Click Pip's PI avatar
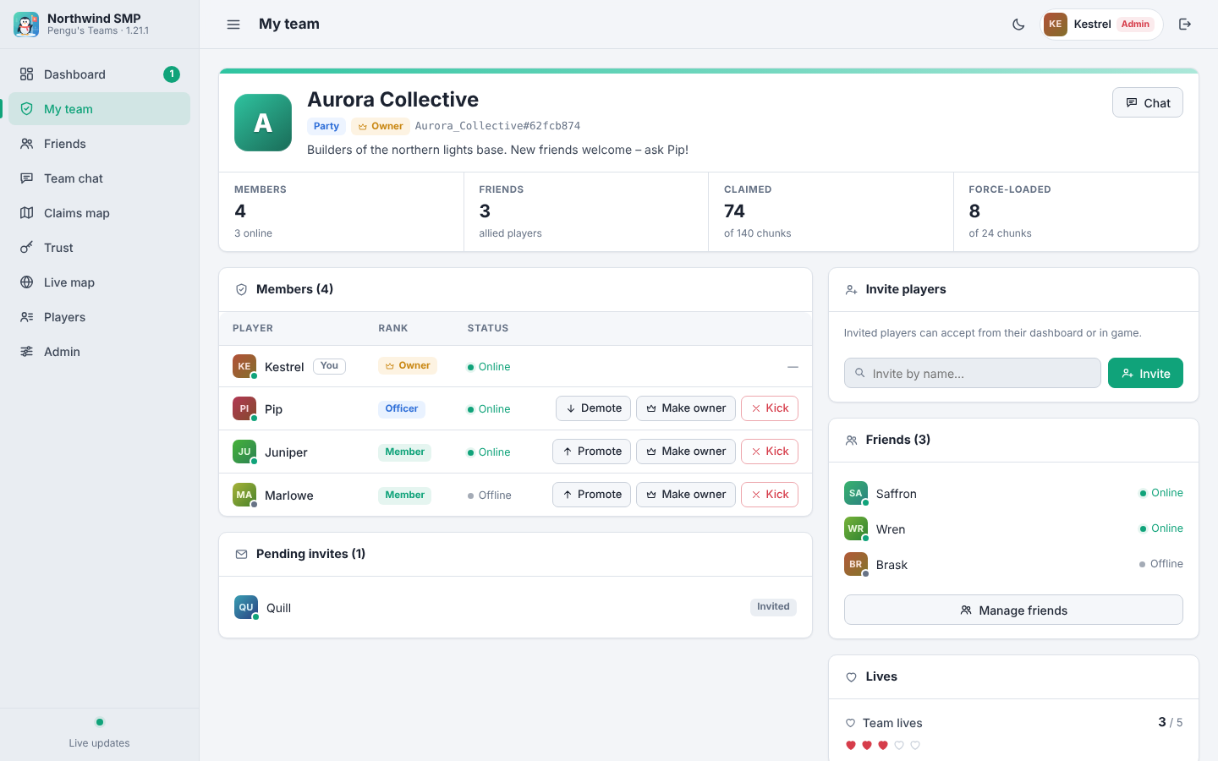The image size is (1218, 761). (x=244, y=408)
